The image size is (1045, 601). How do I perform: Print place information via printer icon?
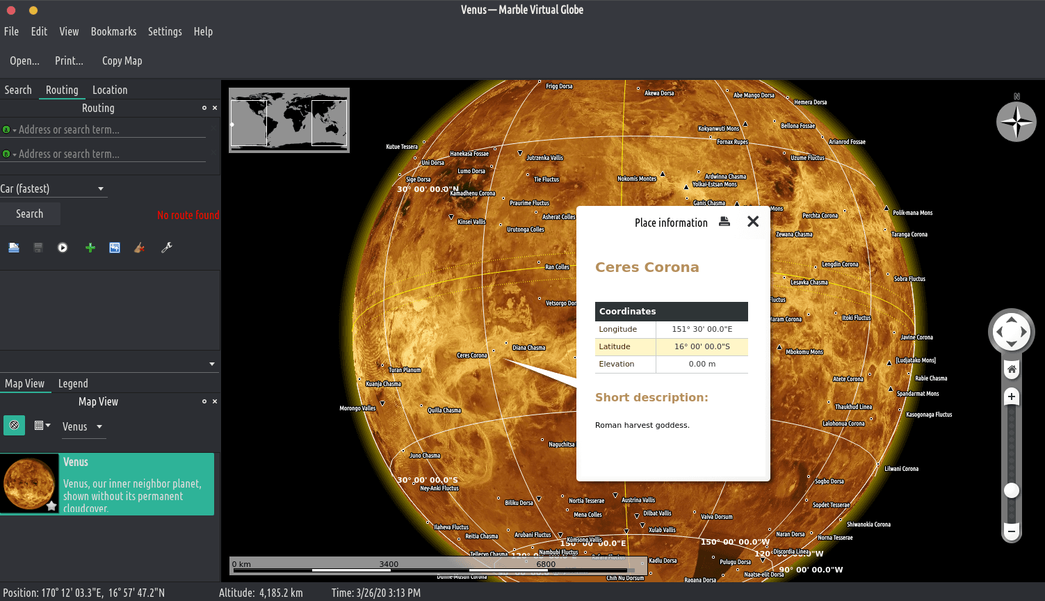coord(724,222)
